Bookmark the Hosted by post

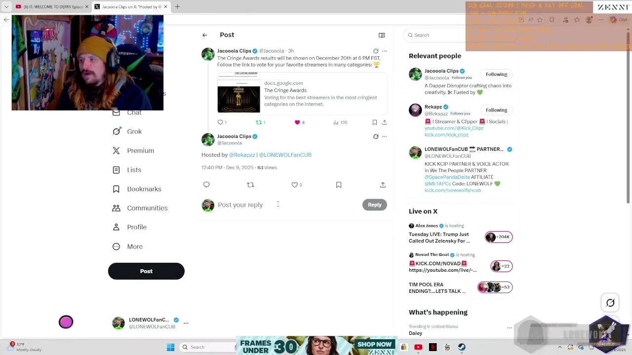click(339, 185)
